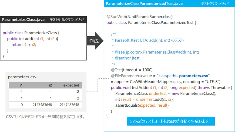Click expected value 2 cell
Screen dimensions: 235x132
tap(78, 98)
